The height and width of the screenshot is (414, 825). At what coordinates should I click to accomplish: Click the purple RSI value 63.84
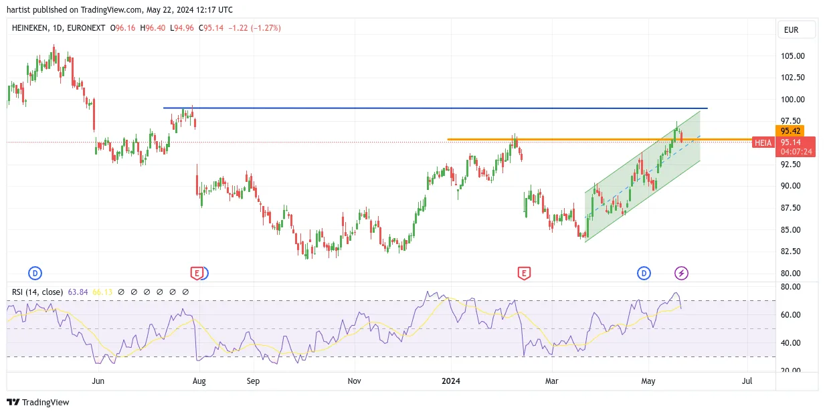click(78, 292)
